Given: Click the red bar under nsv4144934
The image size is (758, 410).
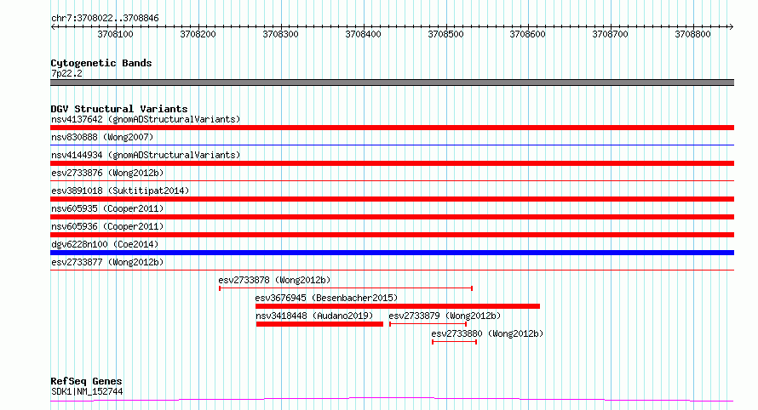Looking at the screenshot, I should click(392, 163).
